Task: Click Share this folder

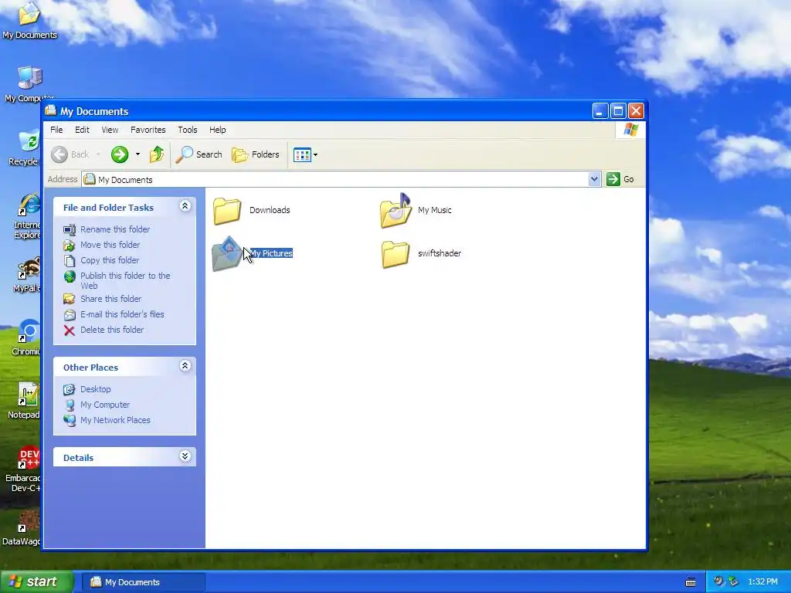Action: click(x=111, y=299)
